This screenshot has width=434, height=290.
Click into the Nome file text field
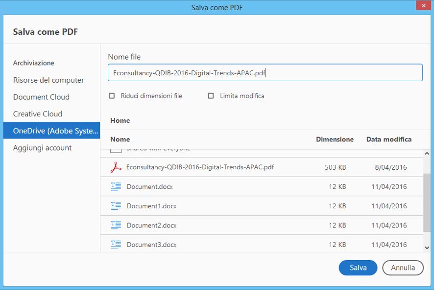point(265,73)
